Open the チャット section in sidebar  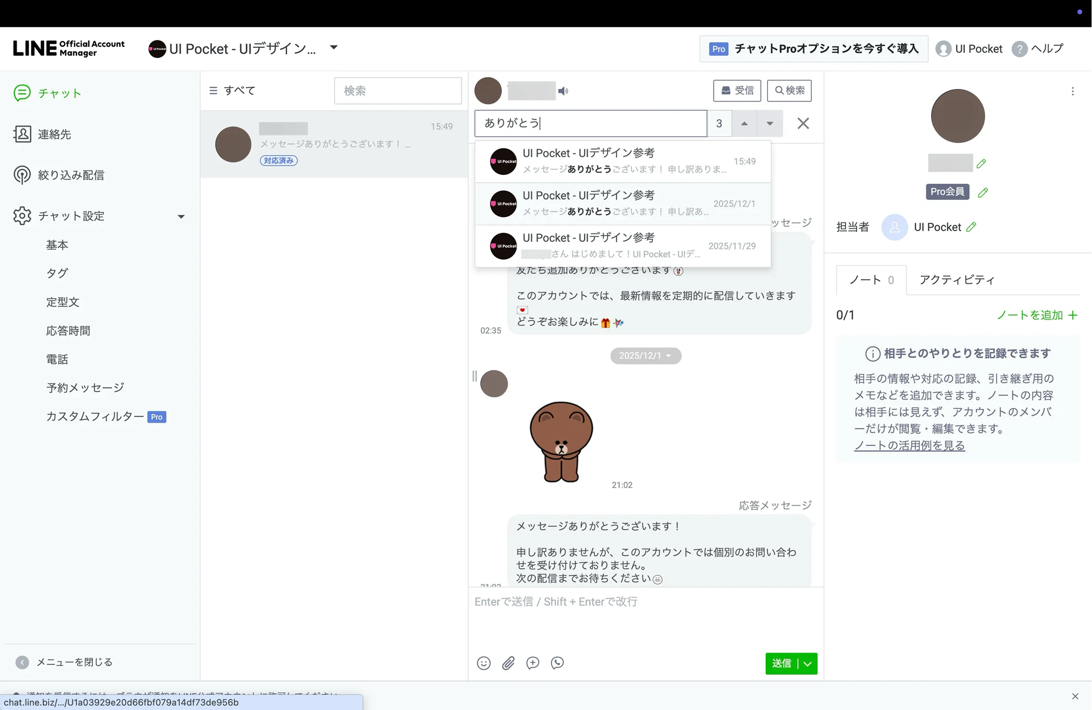click(x=48, y=93)
